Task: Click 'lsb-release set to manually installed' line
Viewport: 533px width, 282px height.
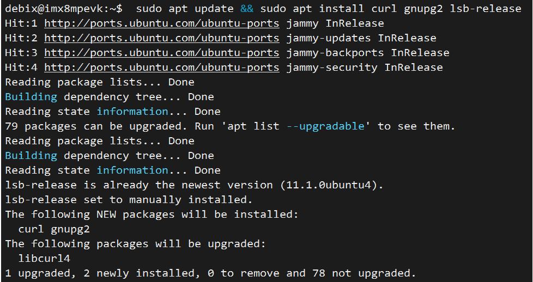Action: coord(129,200)
